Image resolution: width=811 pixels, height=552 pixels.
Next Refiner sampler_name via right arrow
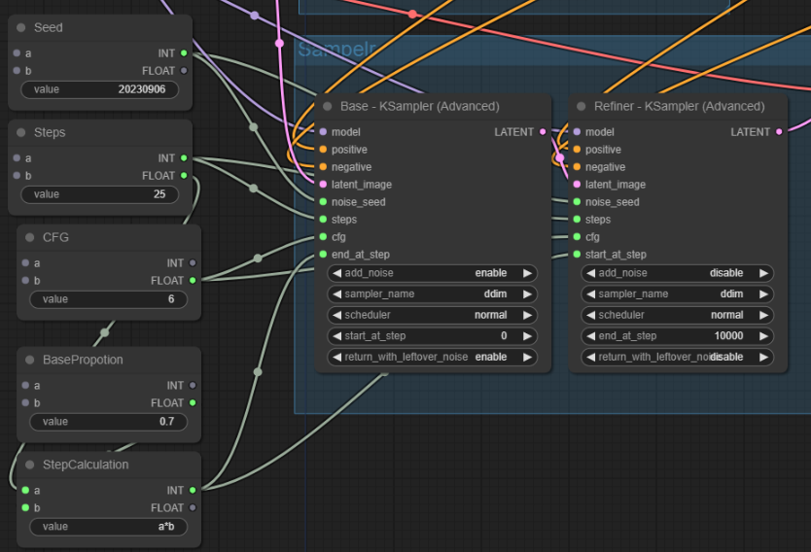763,294
